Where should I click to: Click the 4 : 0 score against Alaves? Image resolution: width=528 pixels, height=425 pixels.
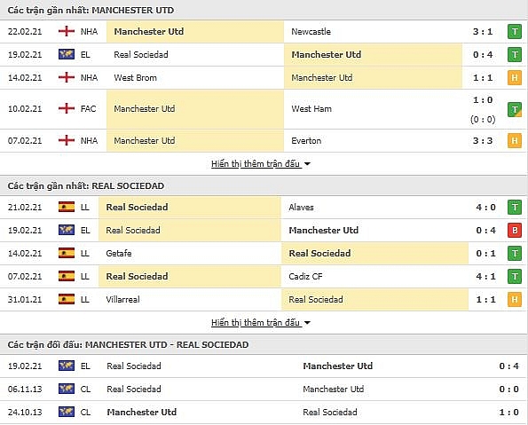(x=485, y=207)
